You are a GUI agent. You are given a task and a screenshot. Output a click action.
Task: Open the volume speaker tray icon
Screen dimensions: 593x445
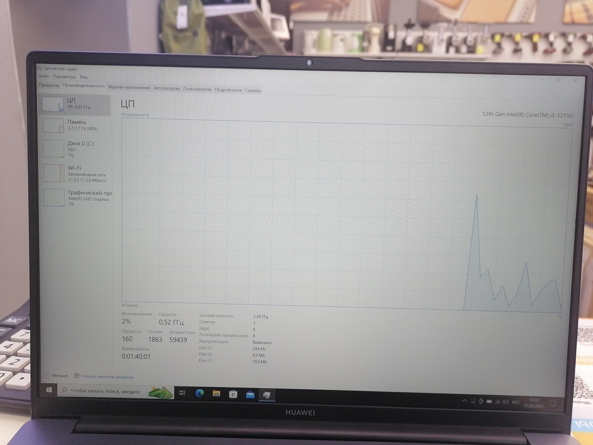[x=506, y=402]
